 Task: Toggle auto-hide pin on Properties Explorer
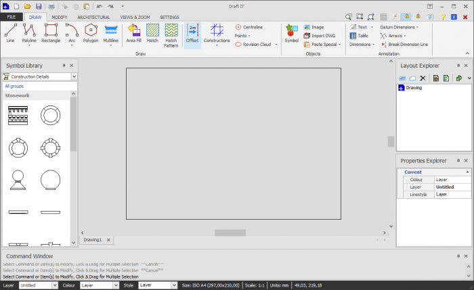(x=457, y=160)
